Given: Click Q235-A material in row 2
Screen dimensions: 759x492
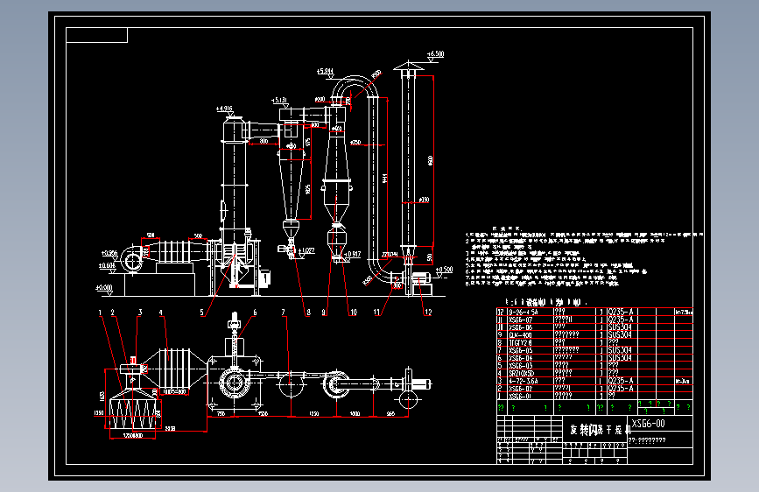Looking at the screenshot, I should pos(621,389).
